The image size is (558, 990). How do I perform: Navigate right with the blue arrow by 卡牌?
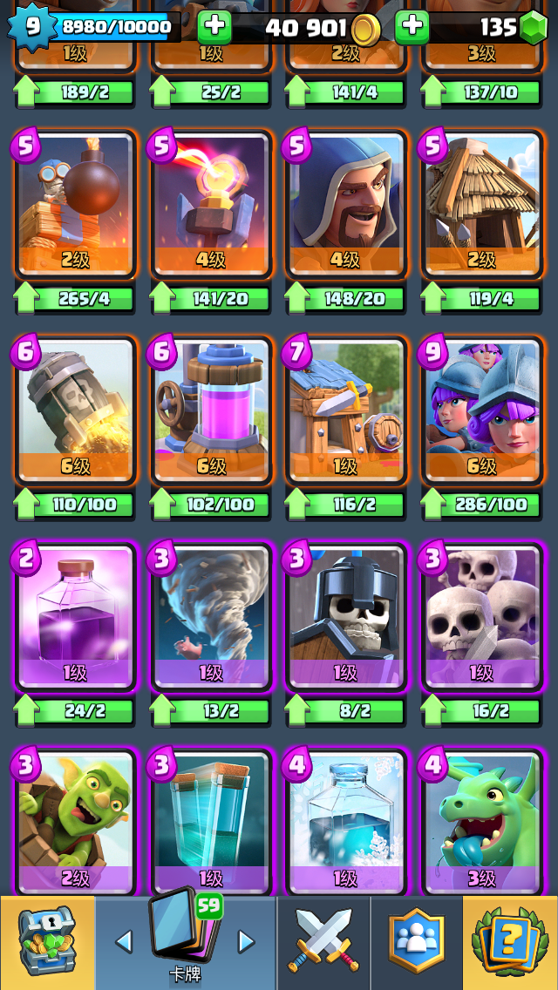(x=246, y=941)
